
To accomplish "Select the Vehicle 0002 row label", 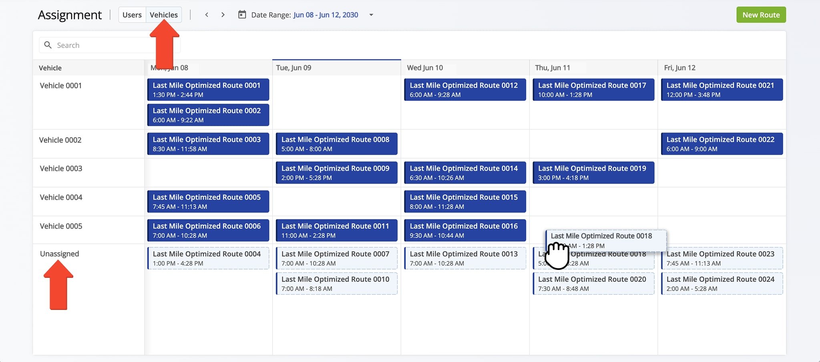I will coord(60,140).
